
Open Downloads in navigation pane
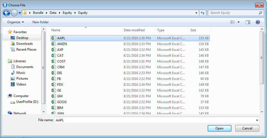coord(24,44)
